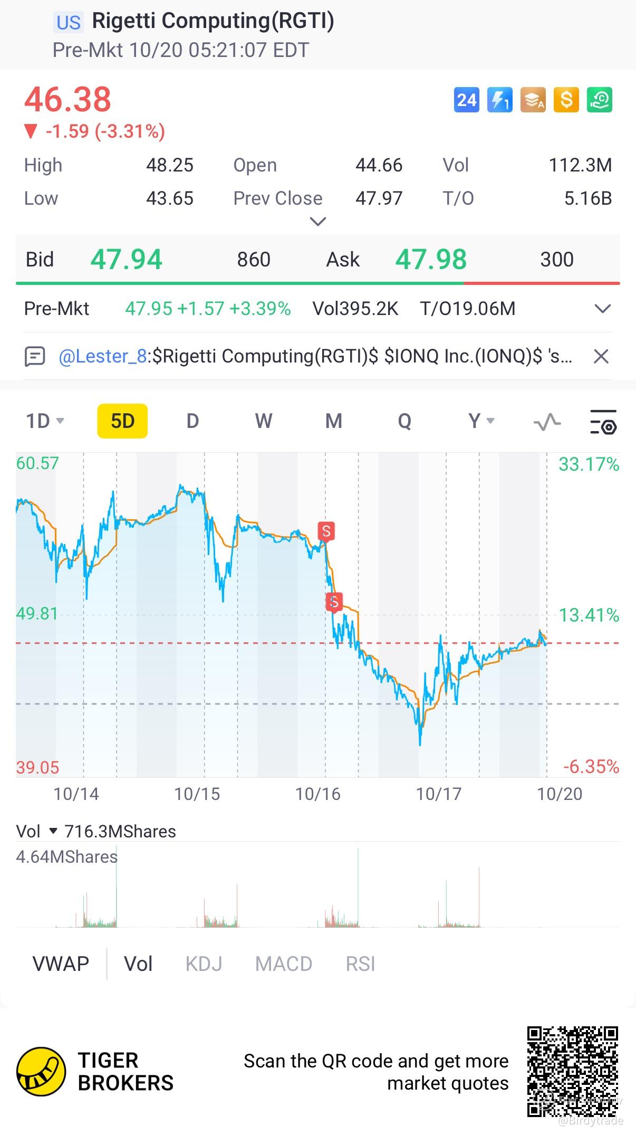Open the chart comparison wave icon
This screenshot has height=1135, width=636.
[547, 422]
